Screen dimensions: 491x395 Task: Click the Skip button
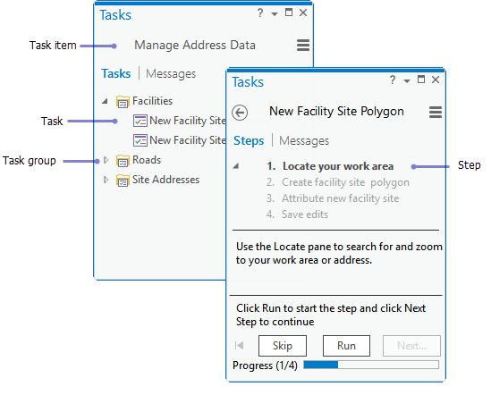pos(283,346)
